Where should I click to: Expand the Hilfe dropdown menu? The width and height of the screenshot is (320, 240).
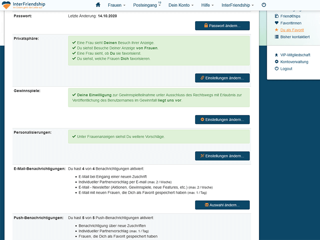coord(207,5)
